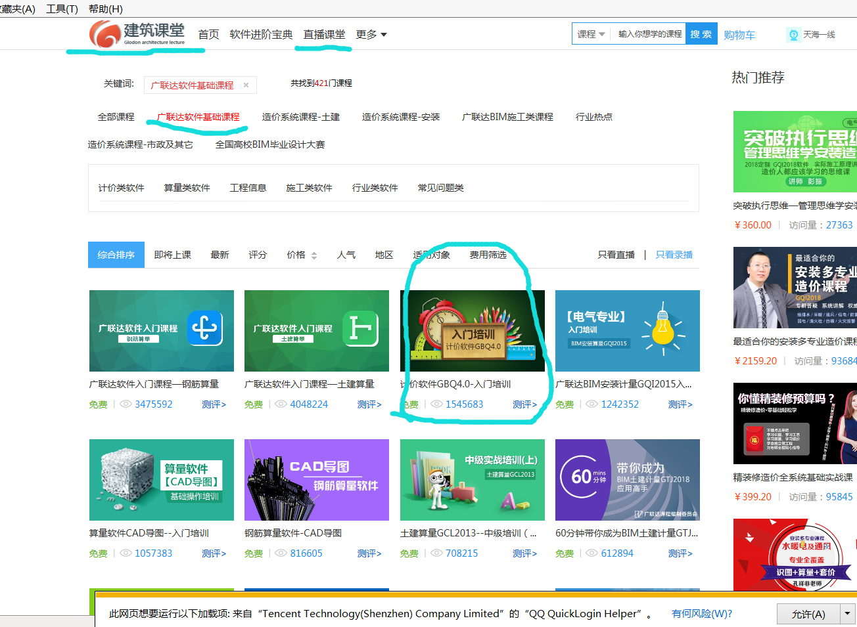857x627 pixels.
Task: Expand the 适用对象 filter
Action: tap(431, 255)
